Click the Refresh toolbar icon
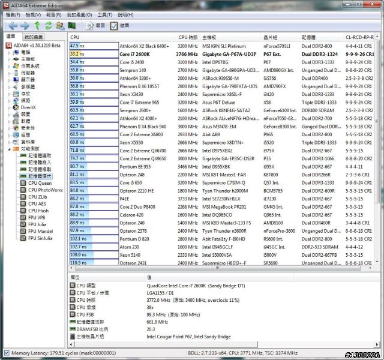 tap(49, 25)
